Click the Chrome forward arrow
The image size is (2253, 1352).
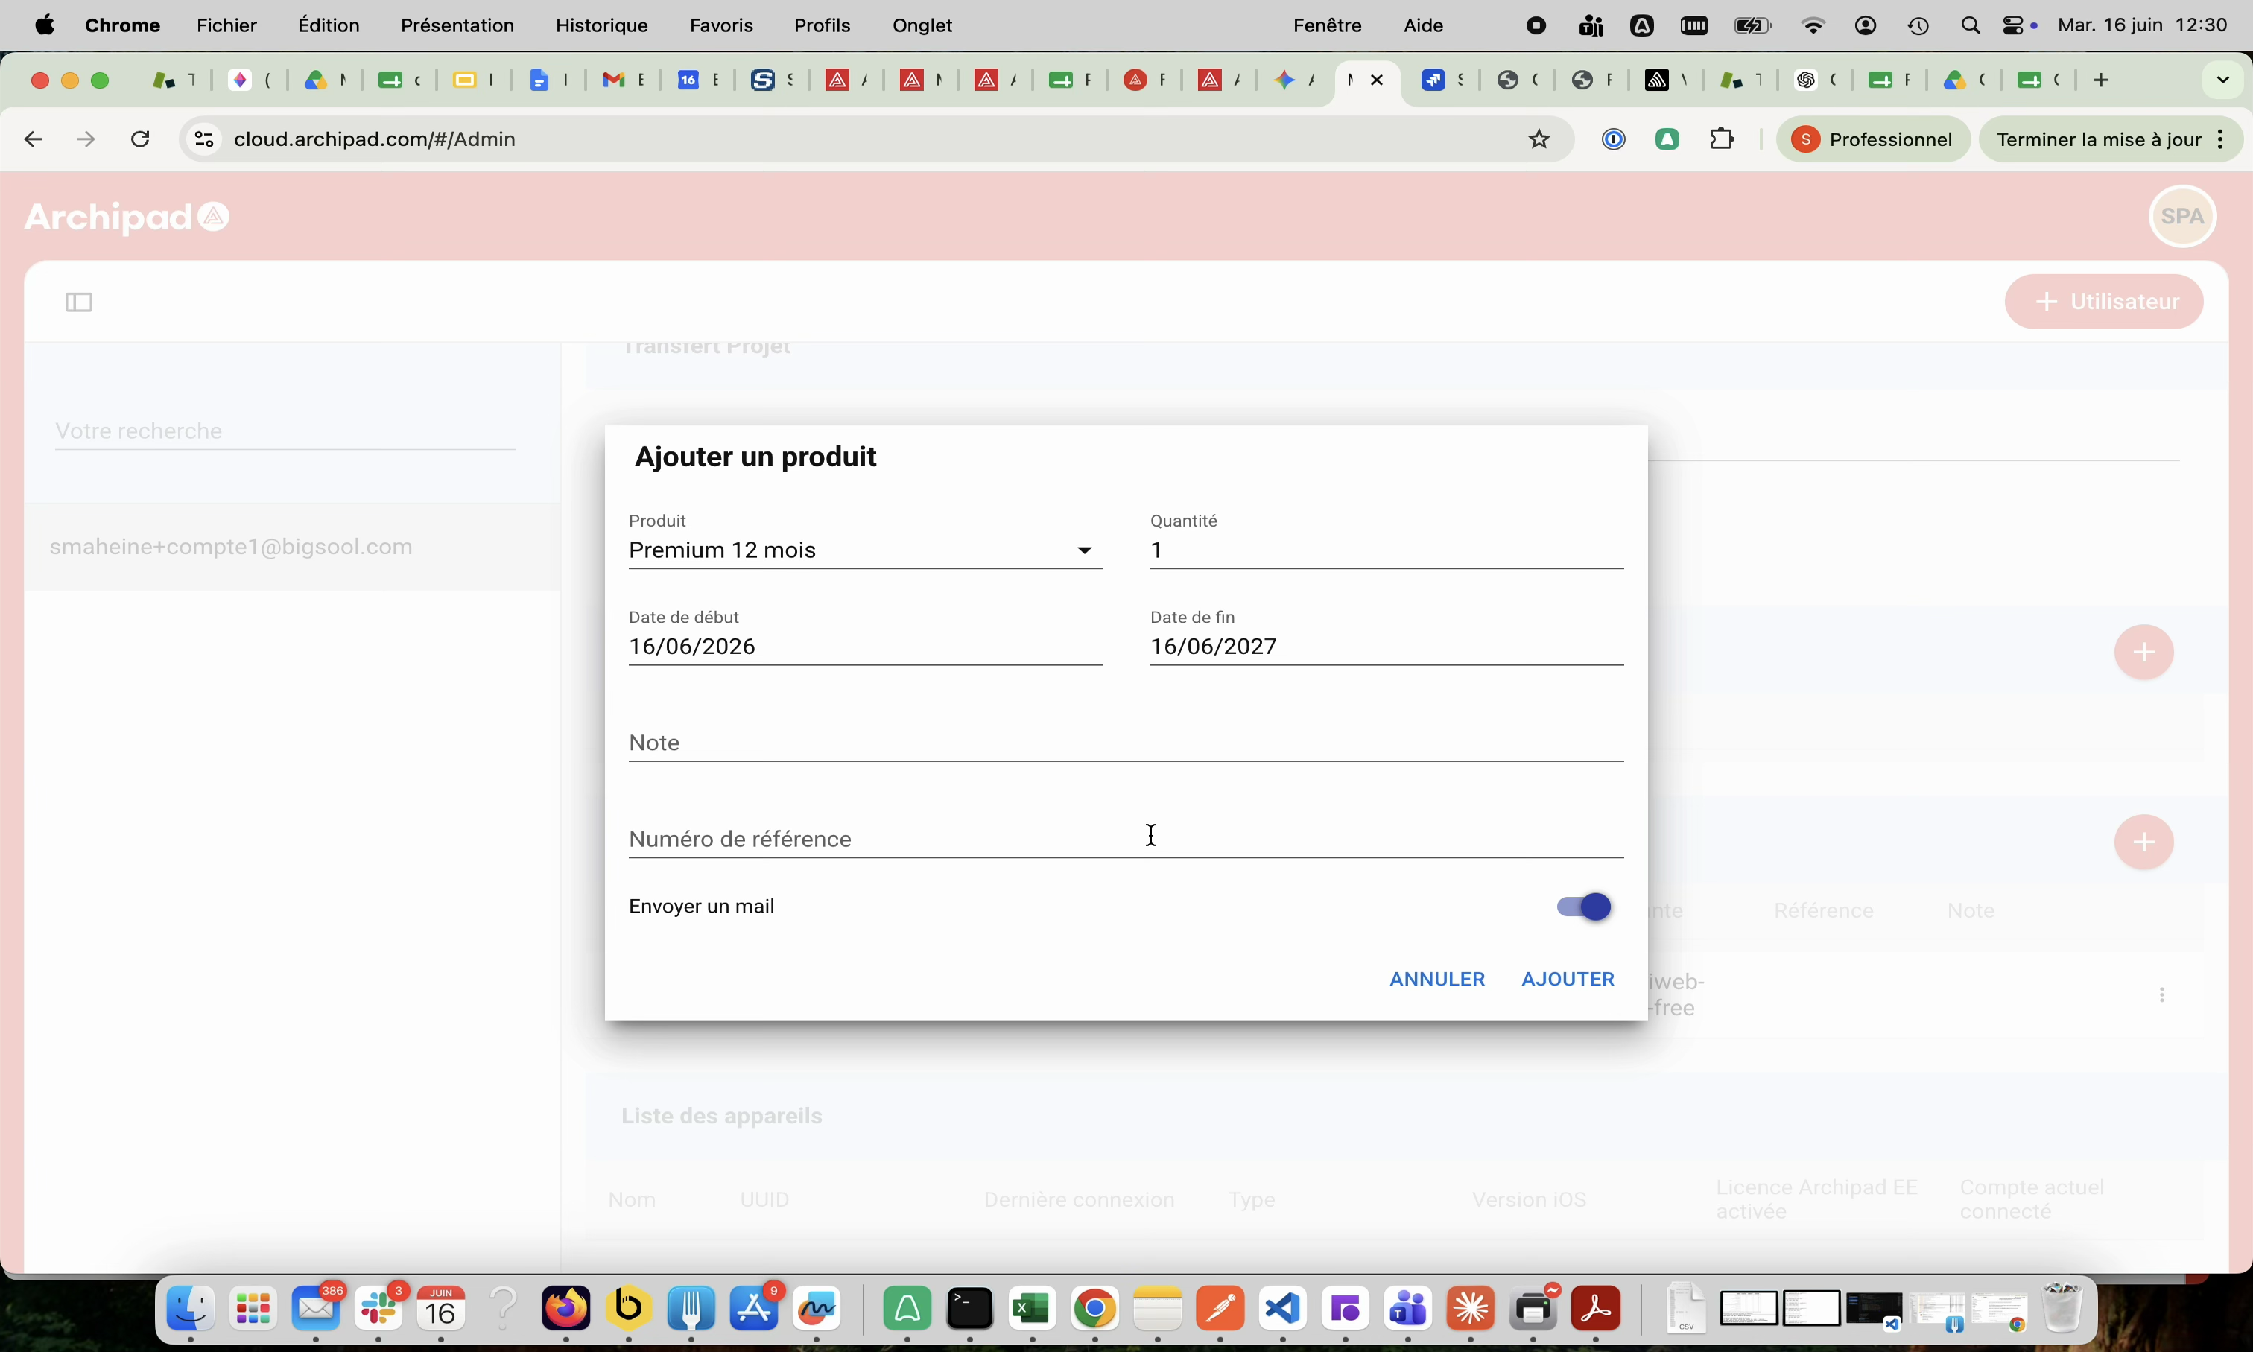86,139
